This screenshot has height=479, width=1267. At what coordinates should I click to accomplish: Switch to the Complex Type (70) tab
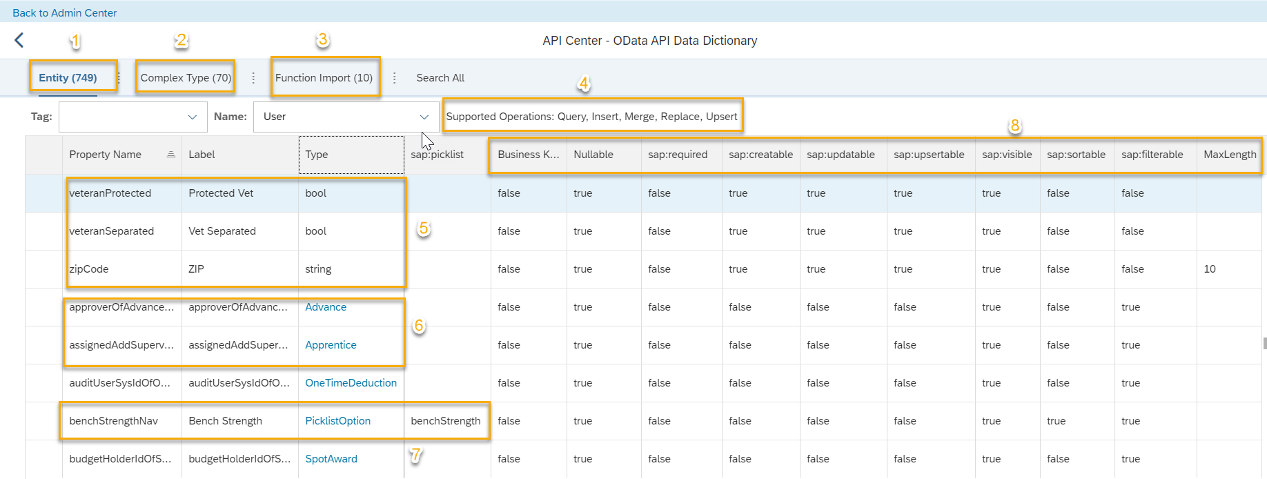point(186,78)
